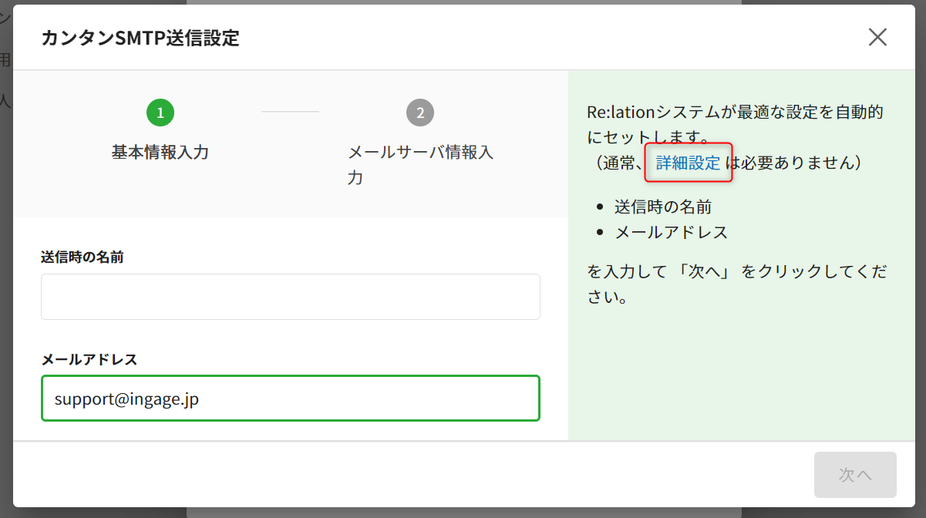Click the connector line between steps
The image size is (926, 518).
click(x=290, y=112)
